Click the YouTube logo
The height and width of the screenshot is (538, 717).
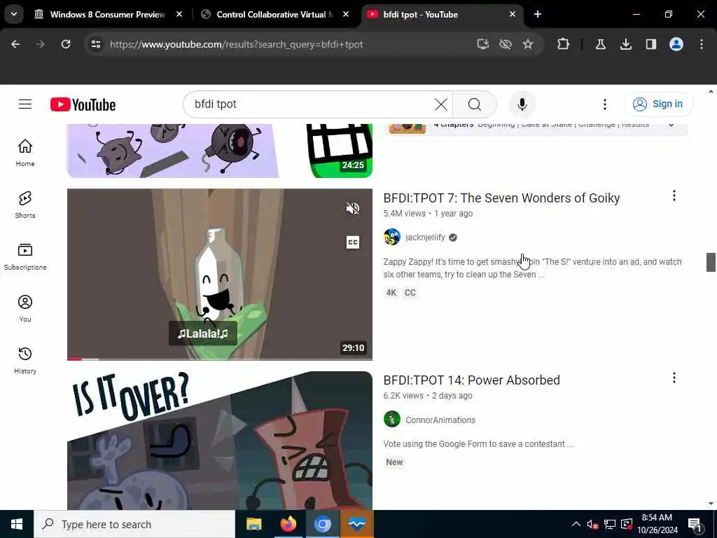83,105
